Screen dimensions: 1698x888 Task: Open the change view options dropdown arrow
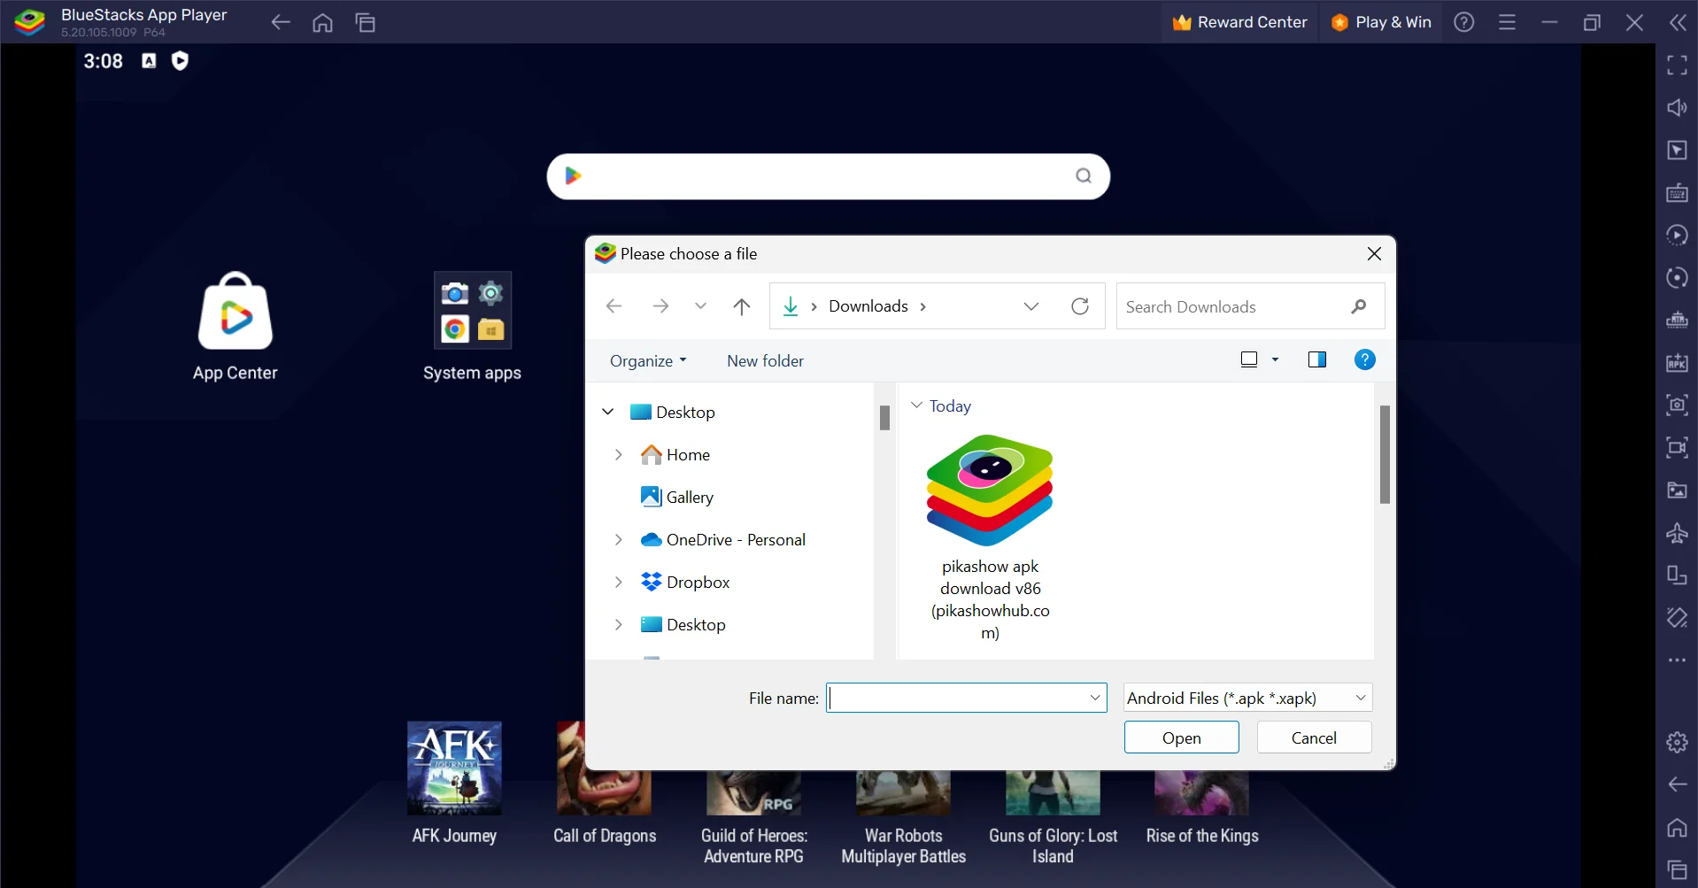[x=1275, y=359]
